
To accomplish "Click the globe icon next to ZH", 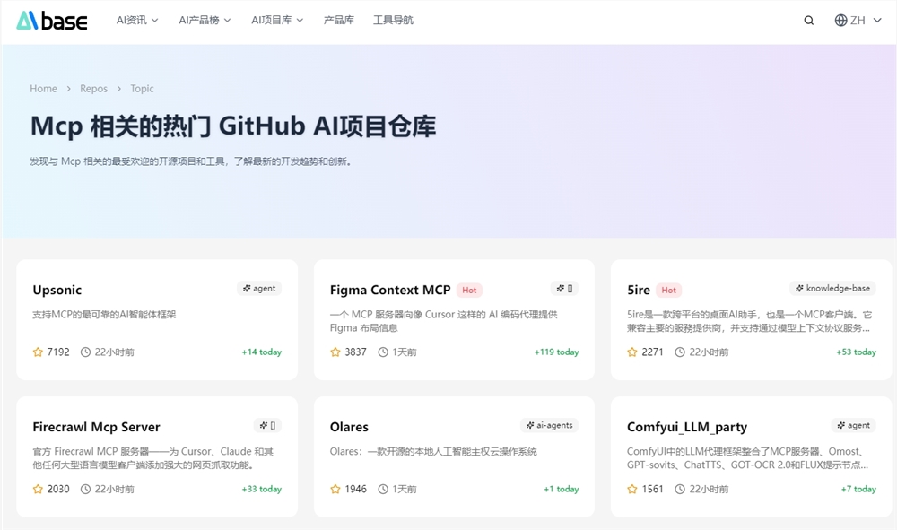I will pos(840,20).
